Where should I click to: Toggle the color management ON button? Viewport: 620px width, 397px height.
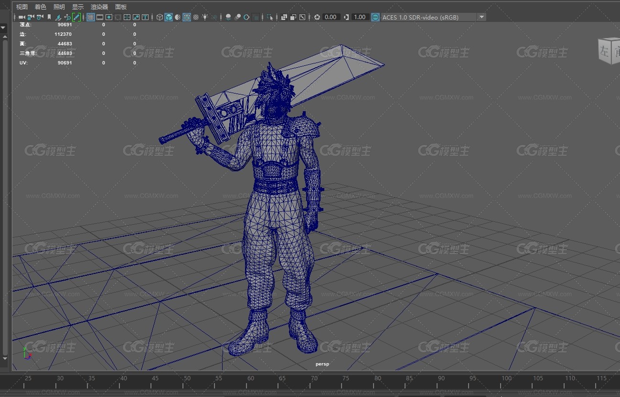tap(375, 17)
